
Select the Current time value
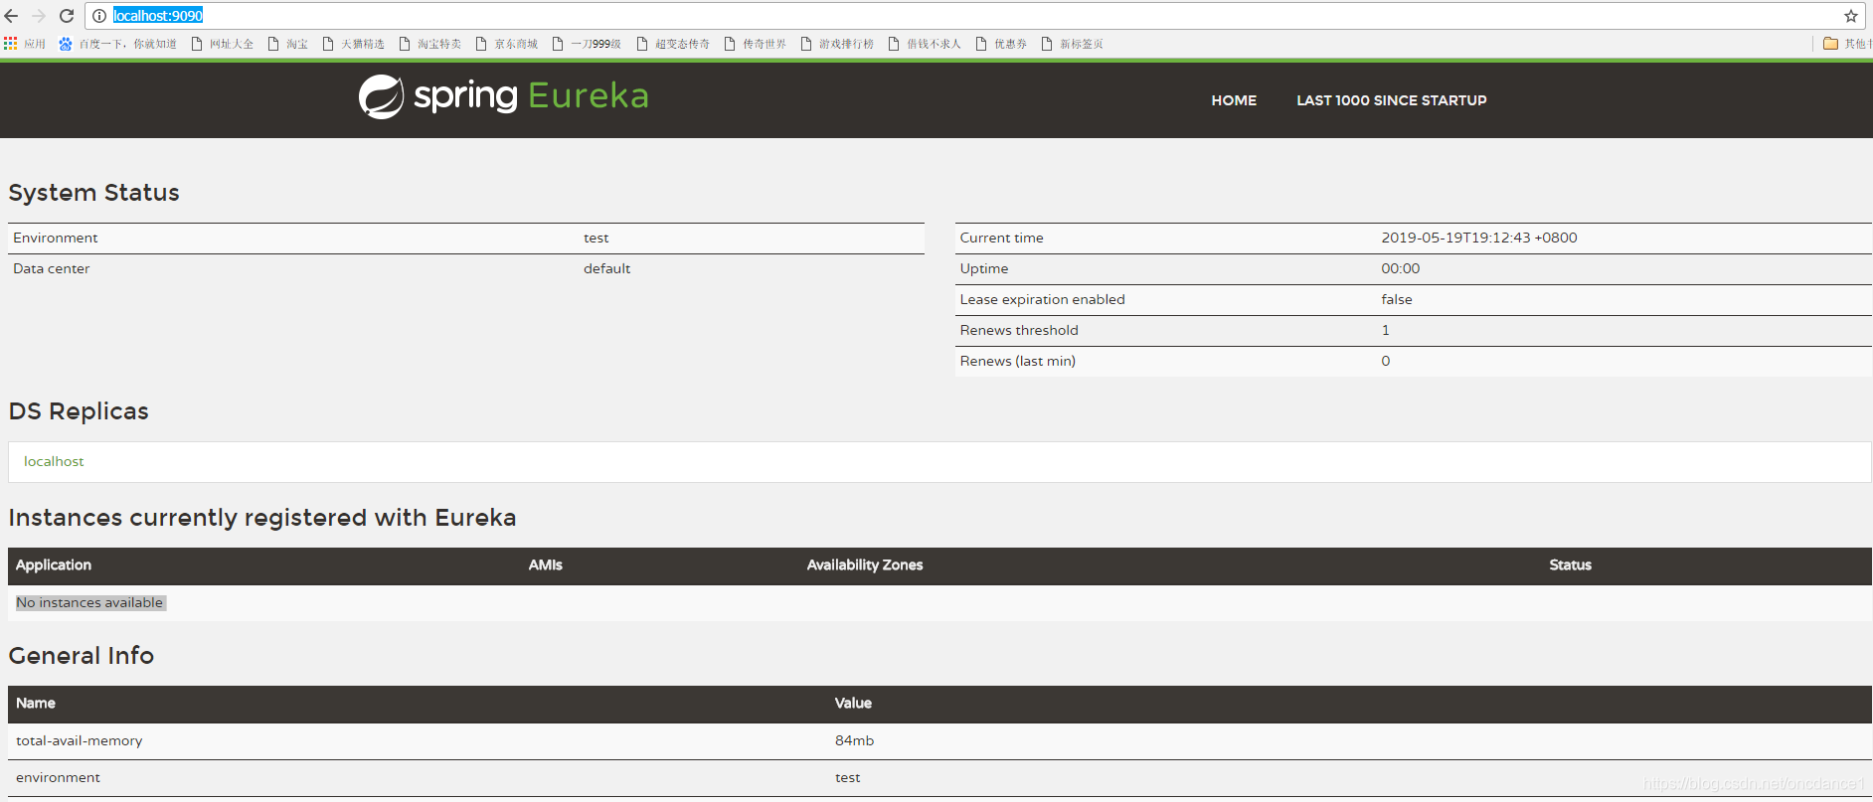pos(1479,238)
